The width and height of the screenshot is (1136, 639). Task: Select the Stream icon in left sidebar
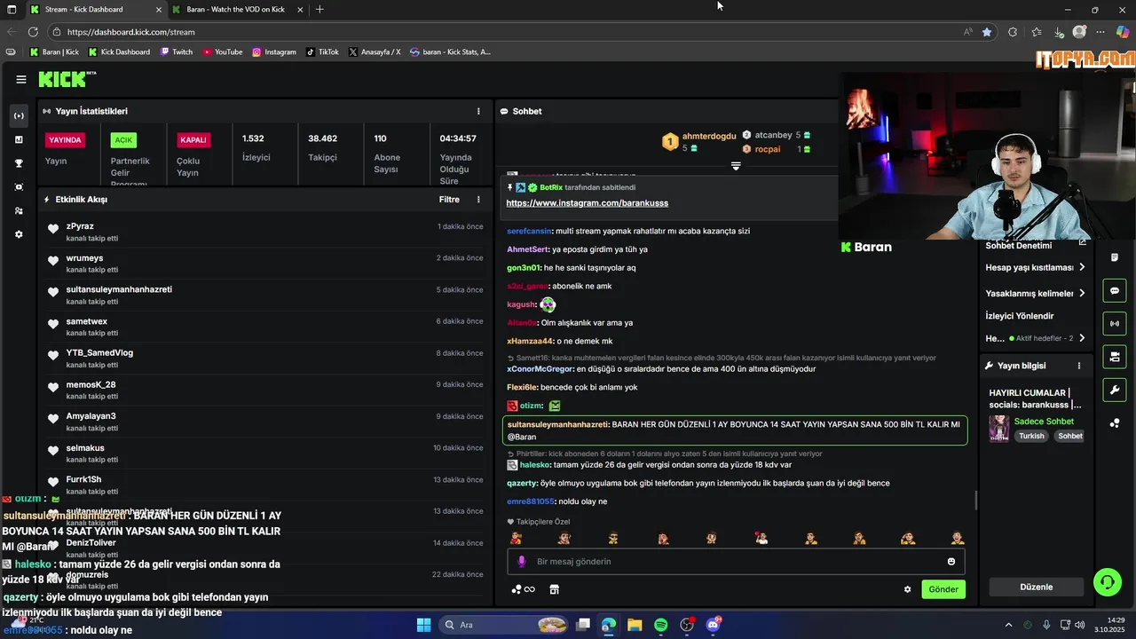coord(20,115)
